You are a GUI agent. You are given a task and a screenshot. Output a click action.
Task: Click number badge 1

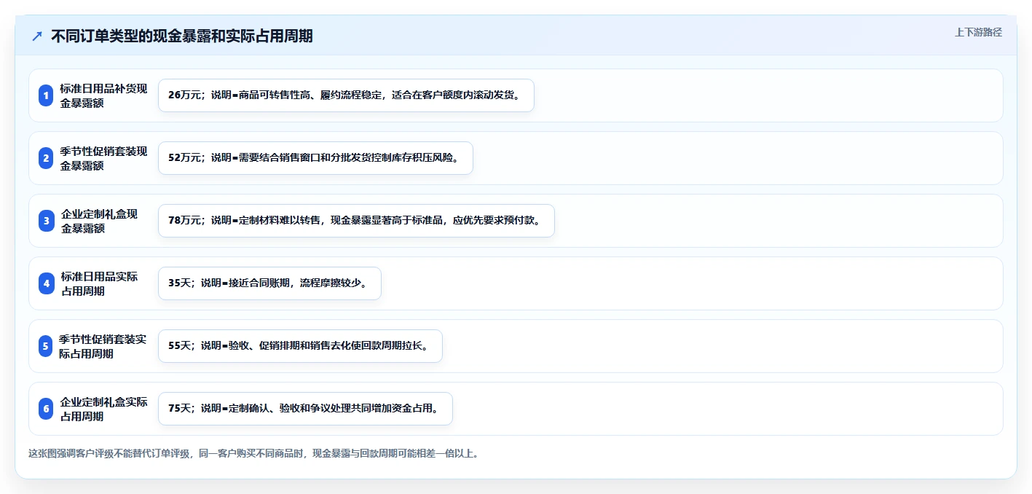coord(46,95)
